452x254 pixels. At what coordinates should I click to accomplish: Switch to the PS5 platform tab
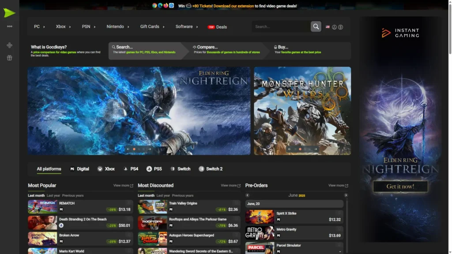(x=154, y=169)
